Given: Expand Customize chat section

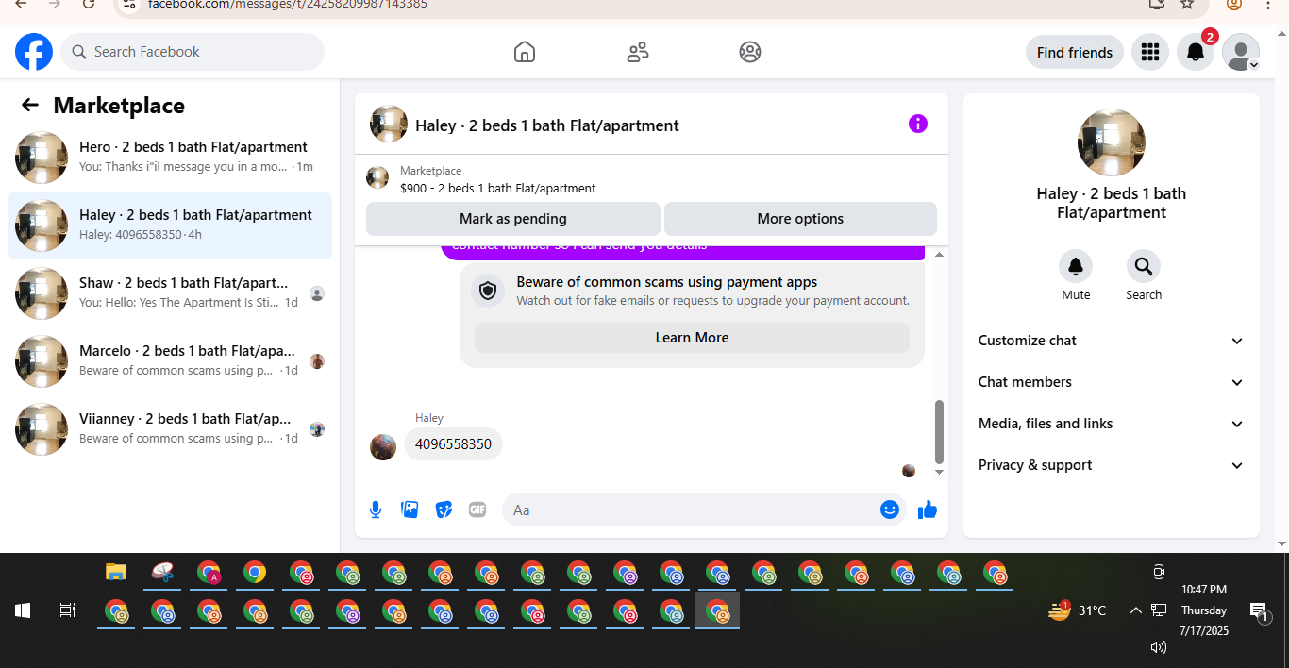Looking at the screenshot, I should coord(1112,341).
